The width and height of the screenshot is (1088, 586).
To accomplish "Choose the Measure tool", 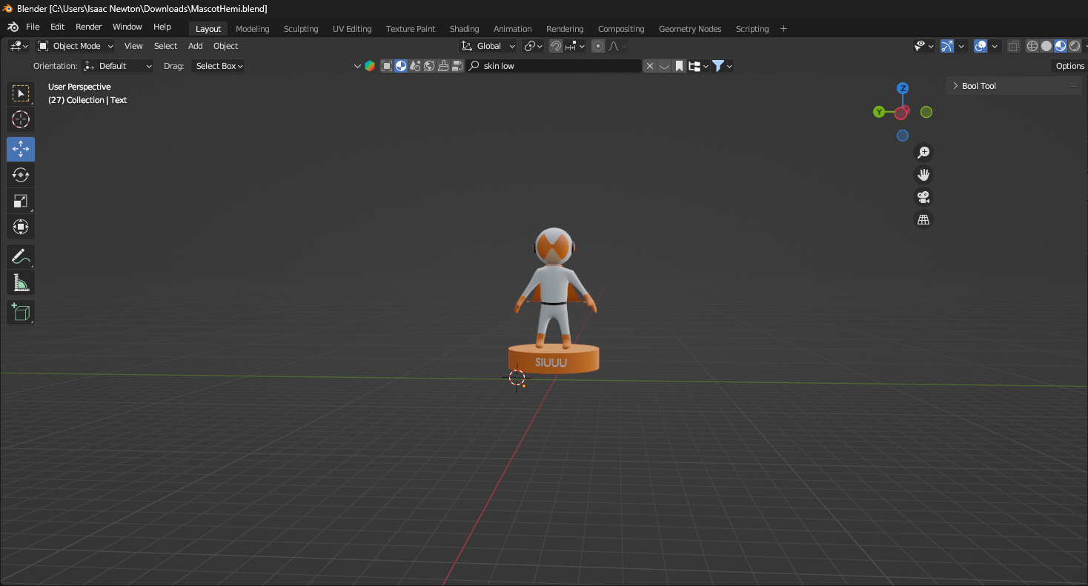I will tap(21, 283).
